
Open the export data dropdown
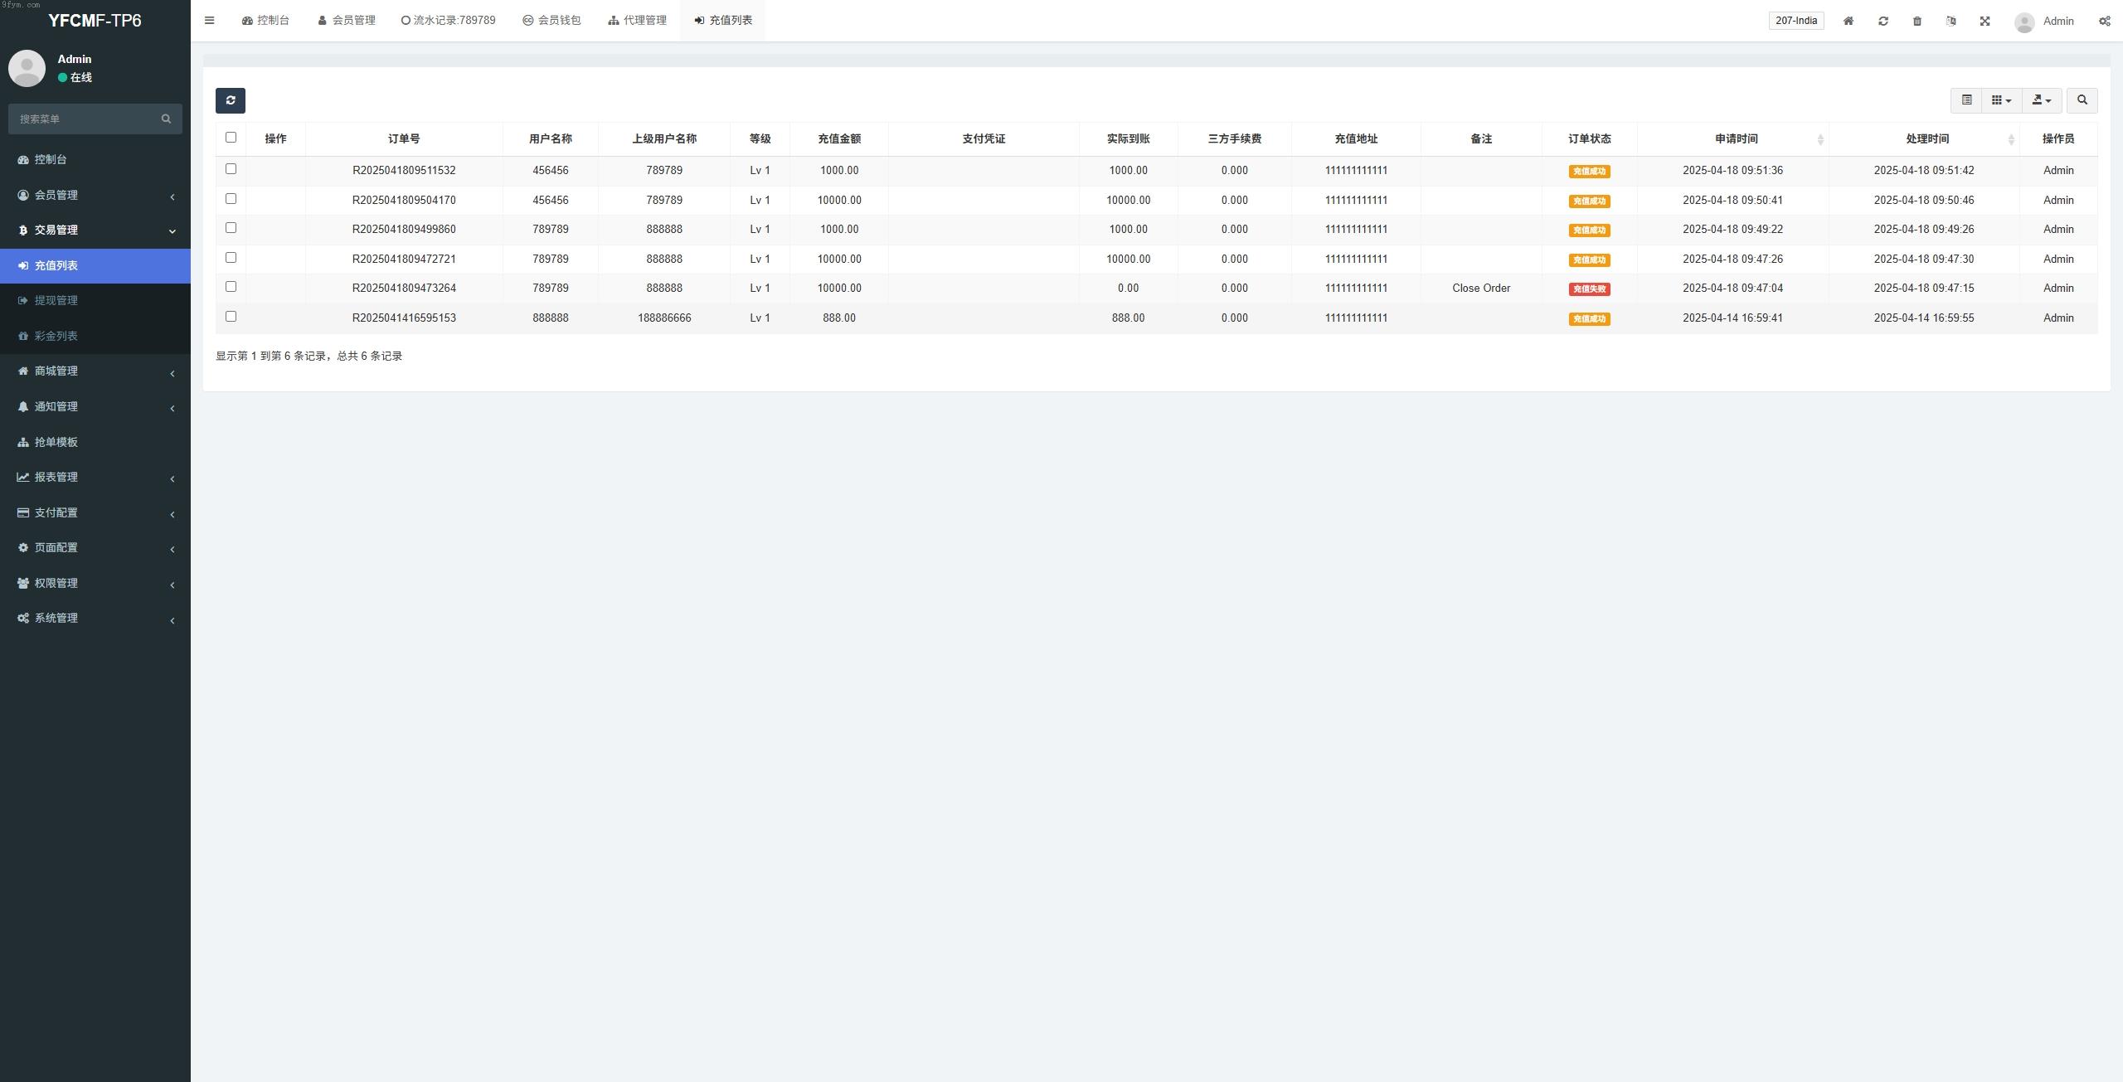click(x=2042, y=100)
